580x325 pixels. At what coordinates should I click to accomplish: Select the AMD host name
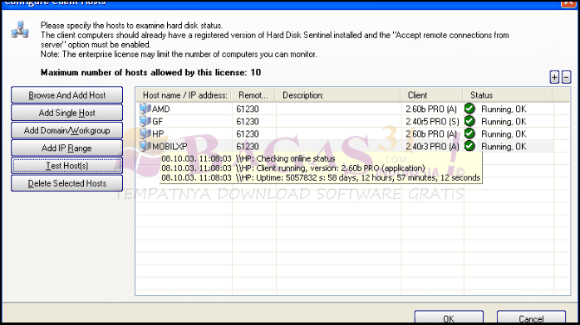pyautogui.click(x=161, y=109)
